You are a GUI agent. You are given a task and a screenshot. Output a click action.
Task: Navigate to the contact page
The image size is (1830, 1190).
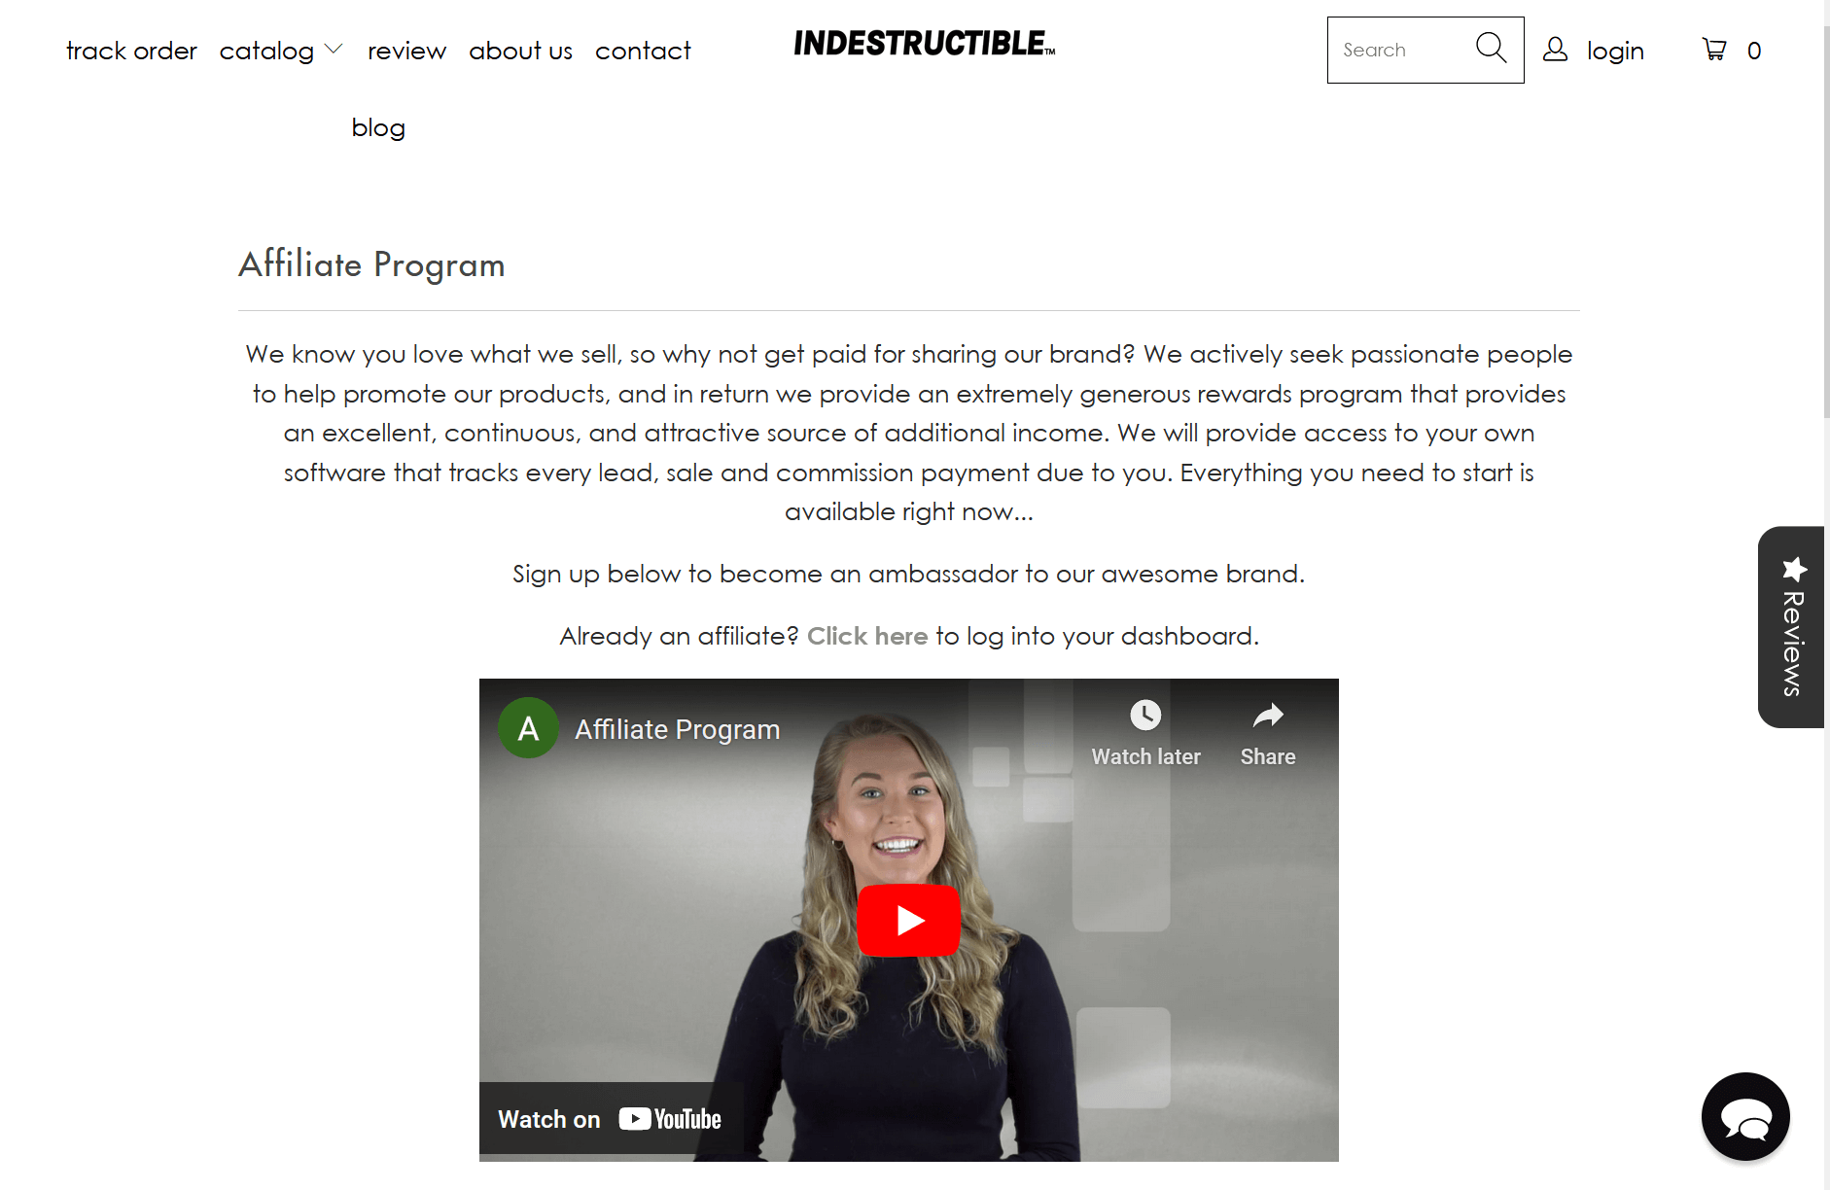[643, 51]
